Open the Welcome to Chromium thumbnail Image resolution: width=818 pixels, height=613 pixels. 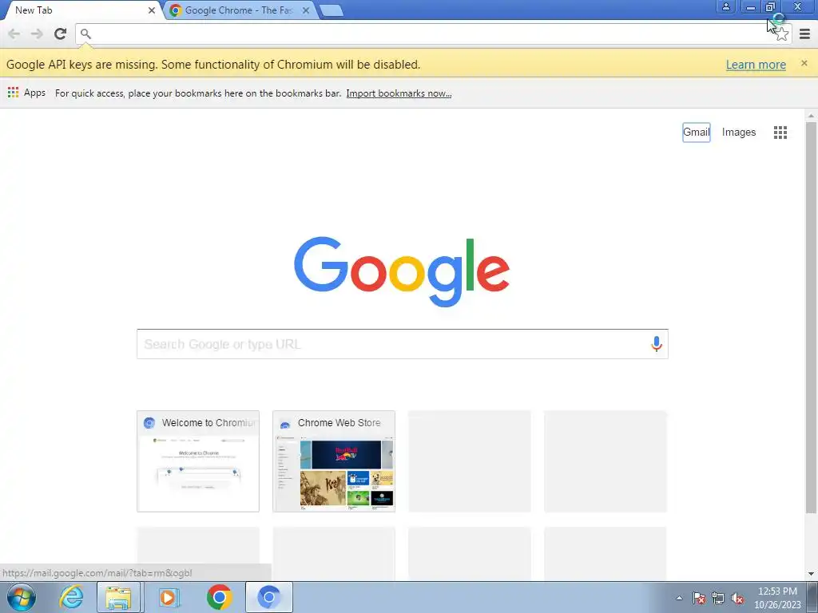pyautogui.click(x=198, y=461)
